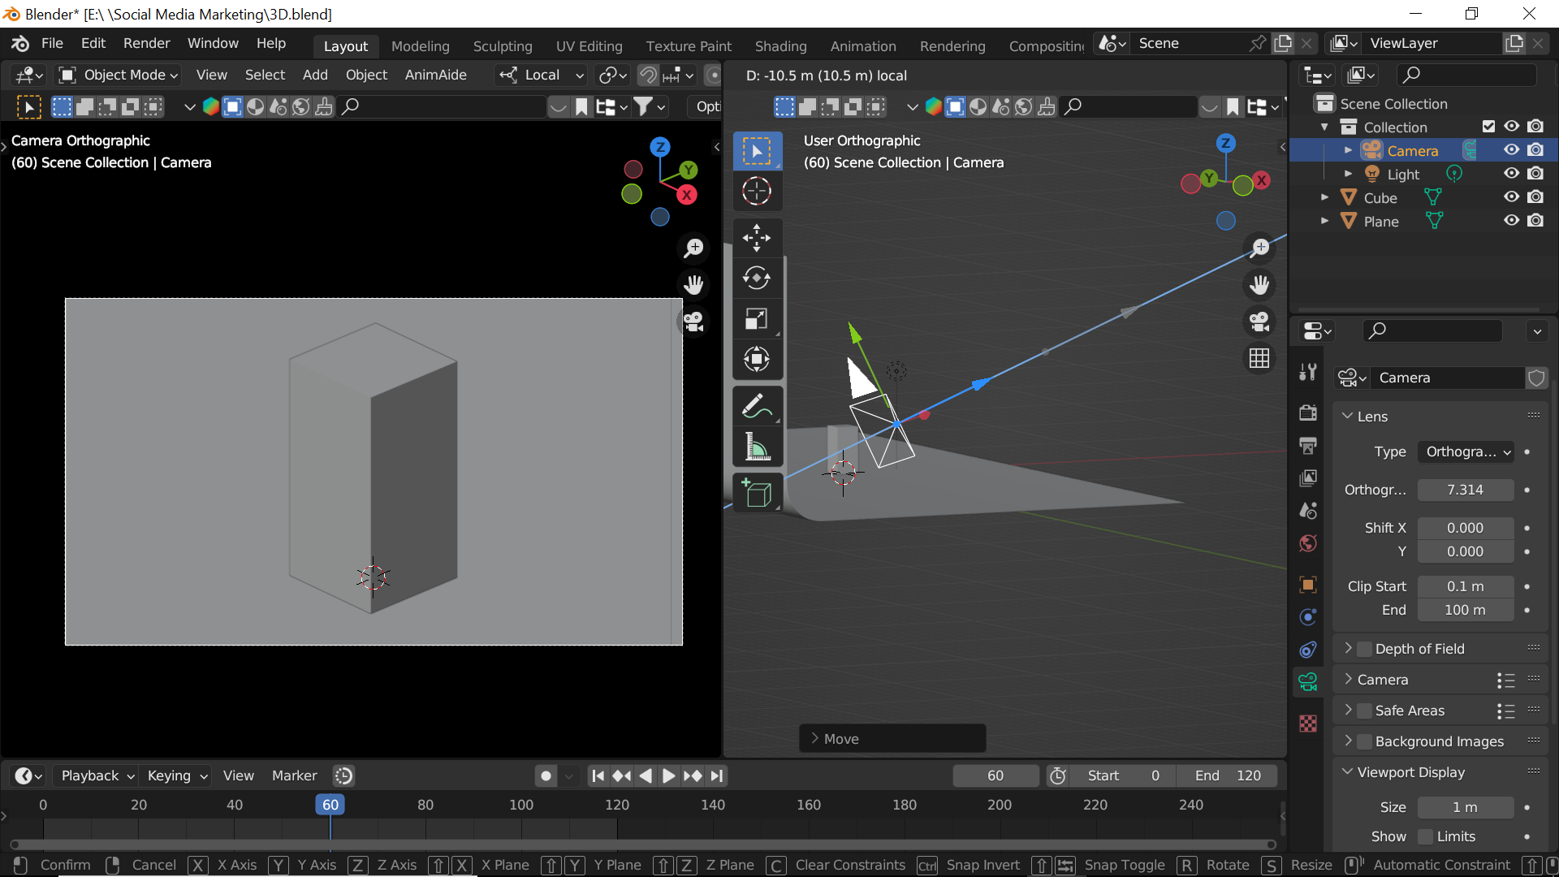Click the Transform tool icon
This screenshot has height=877, width=1559.
pyautogui.click(x=757, y=361)
